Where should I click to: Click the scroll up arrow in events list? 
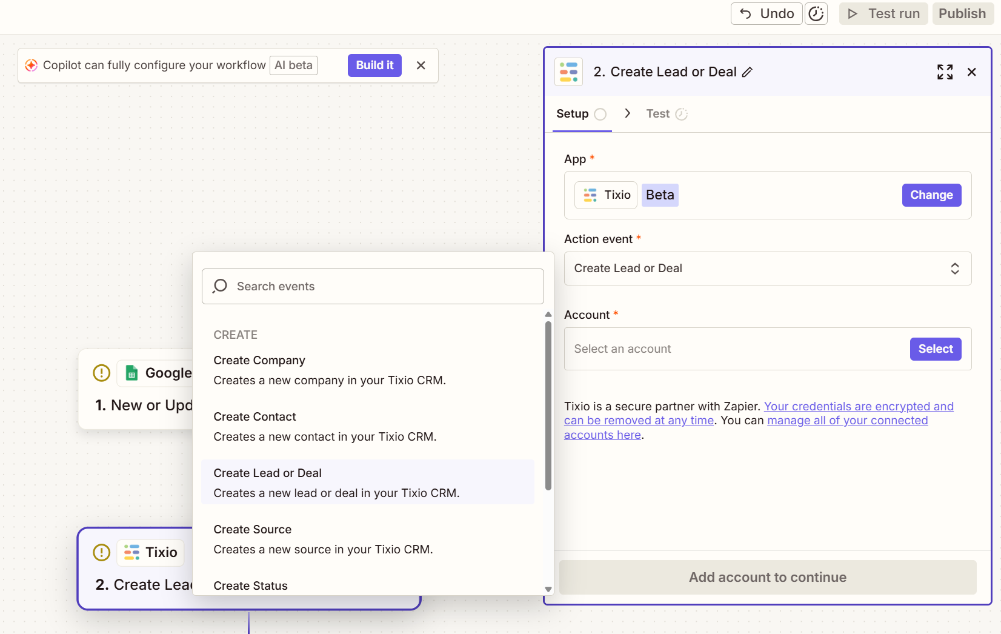click(548, 315)
